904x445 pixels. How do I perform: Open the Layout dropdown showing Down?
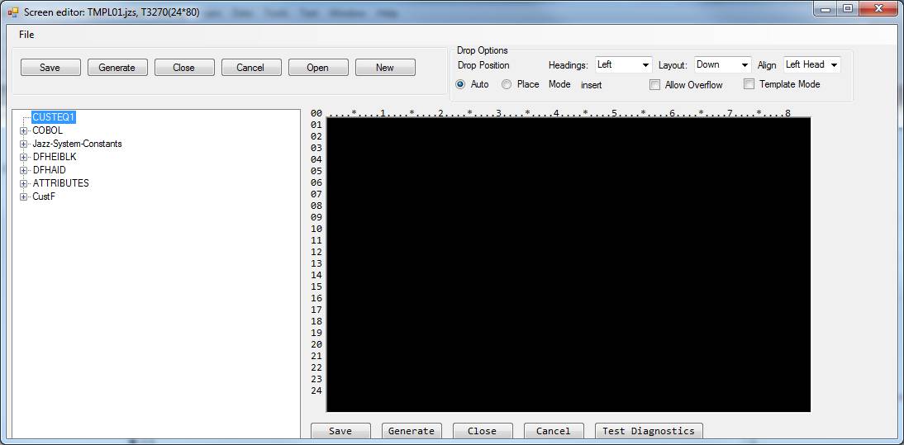723,65
